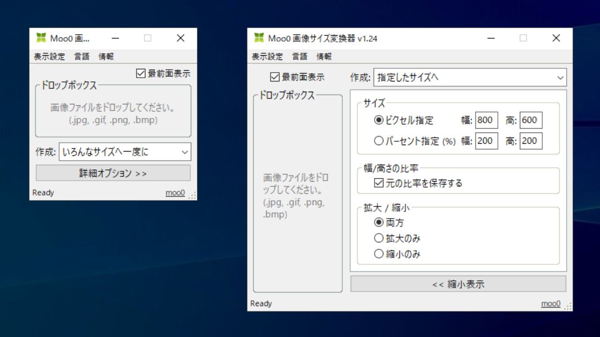Screen dimensions: 600x337
Task: Open 表示設定 menu in small window
Action: click(49, 57)
